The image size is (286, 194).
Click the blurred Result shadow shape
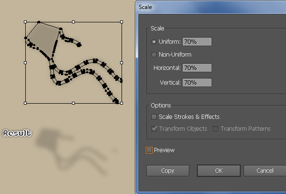tap(73, 151)
